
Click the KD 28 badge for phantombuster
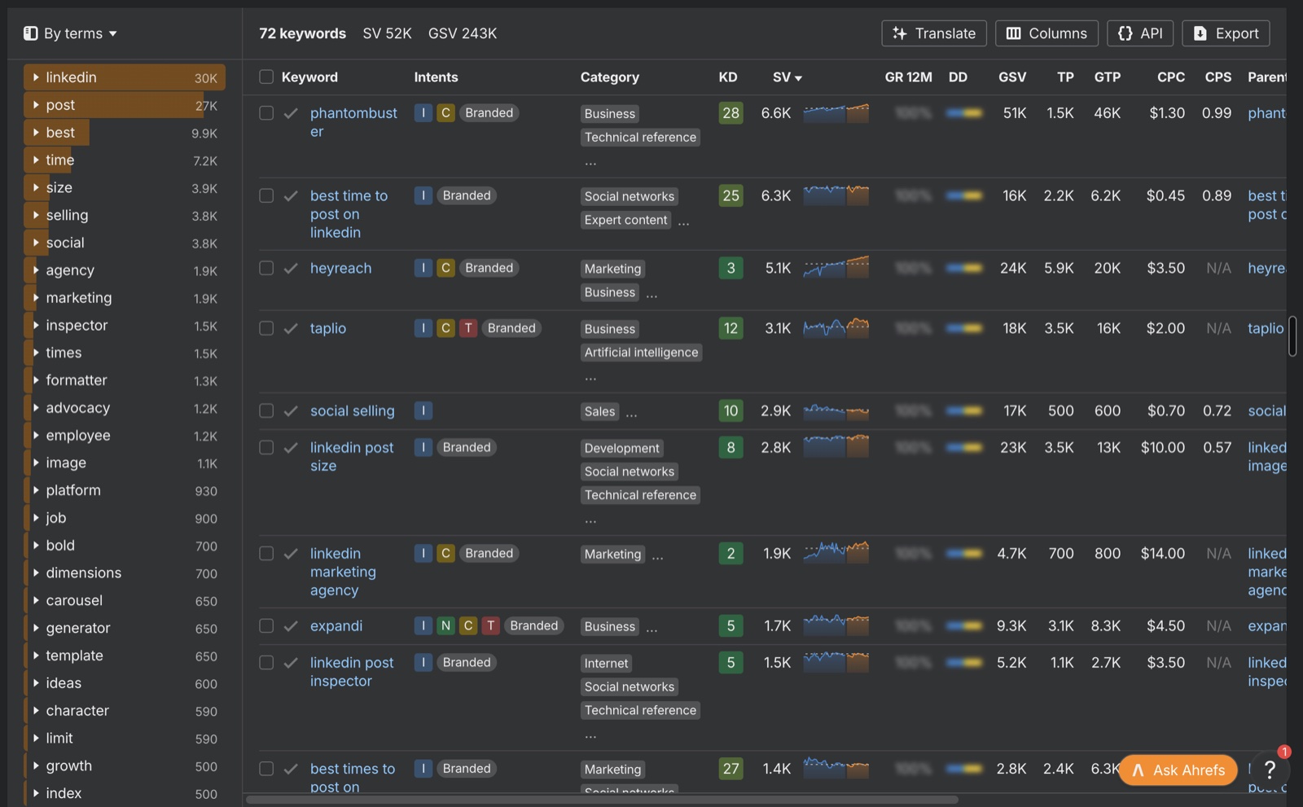(x=730, y=113)
